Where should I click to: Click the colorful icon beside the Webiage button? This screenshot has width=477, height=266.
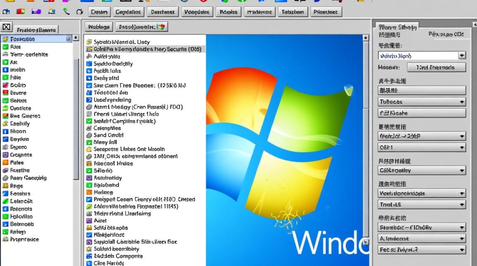(161, 27)
